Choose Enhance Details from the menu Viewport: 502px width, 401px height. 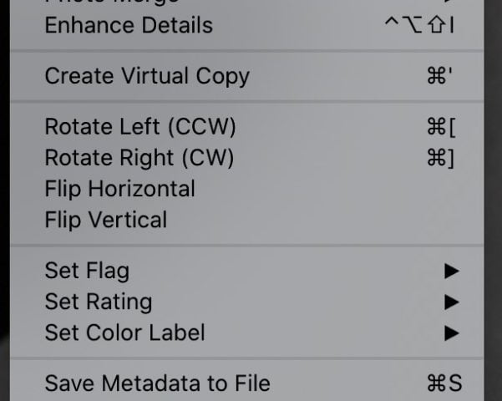click(x=128, y=25)
